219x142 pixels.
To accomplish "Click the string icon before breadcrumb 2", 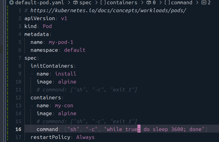I will pos(204,3).
